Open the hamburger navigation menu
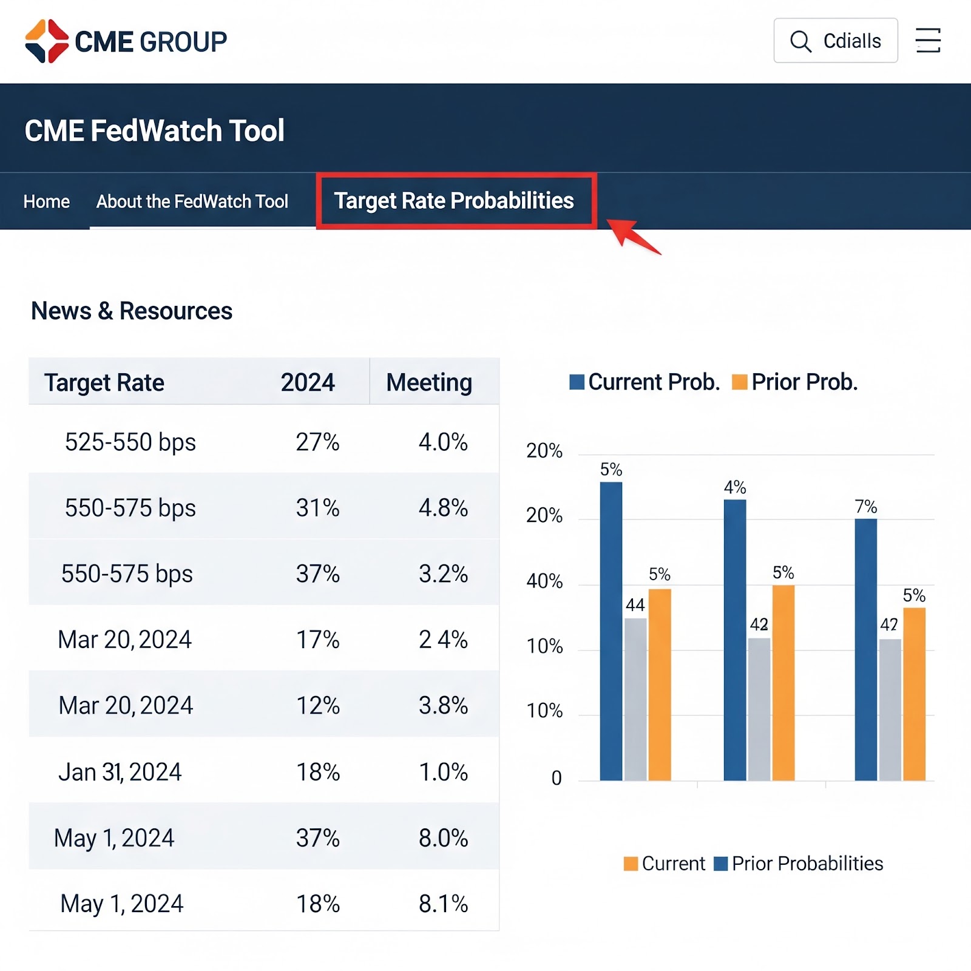 (x=929, y=41)
